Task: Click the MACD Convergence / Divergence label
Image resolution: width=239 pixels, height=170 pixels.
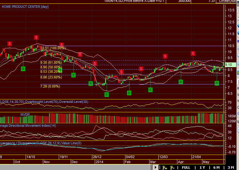Action: [41, 143]
